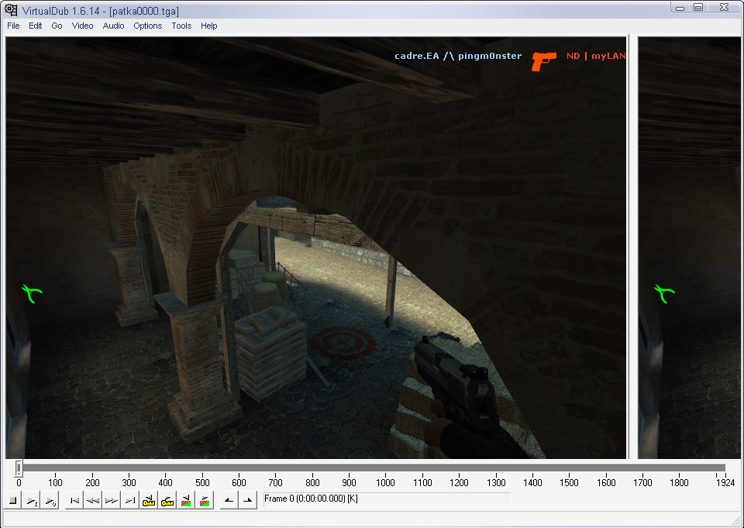Start output playback preview
Image resolution: width=744 pixels, height=528 pixels.
pyautogui.click(x=50, y=500)
